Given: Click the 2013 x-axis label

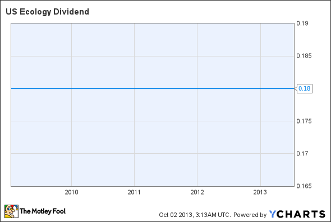Looking at the screenshot, I should 260,192.
